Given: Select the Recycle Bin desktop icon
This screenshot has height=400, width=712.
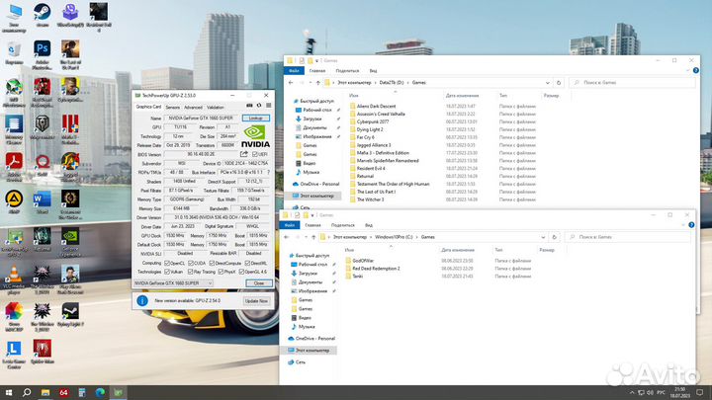Looking at the screenshot, I should pyautogui.click(x=14, y=53).
